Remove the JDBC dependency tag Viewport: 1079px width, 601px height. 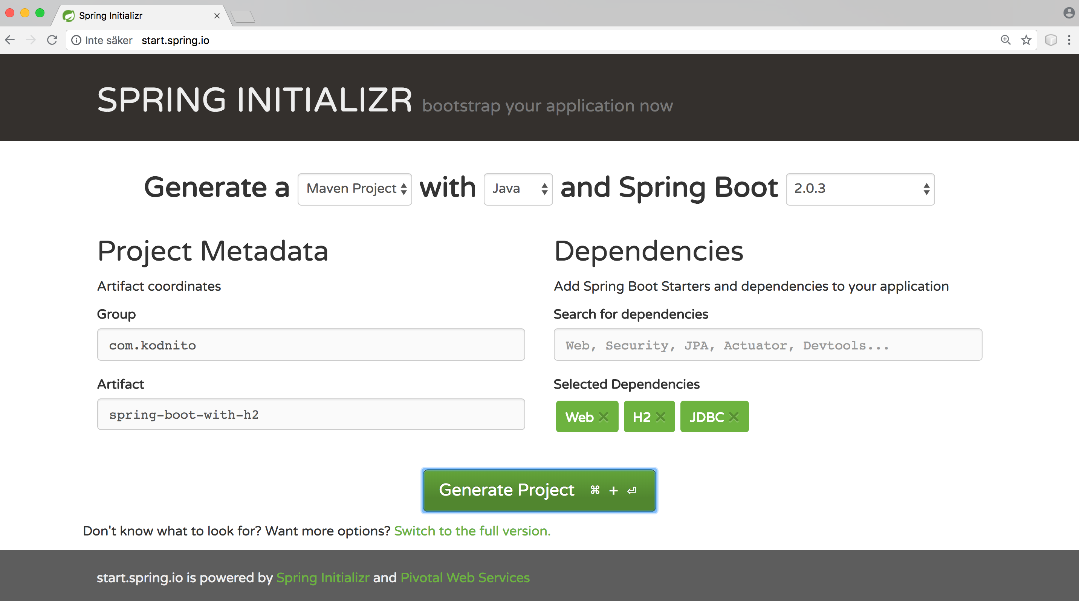point(734,417)
